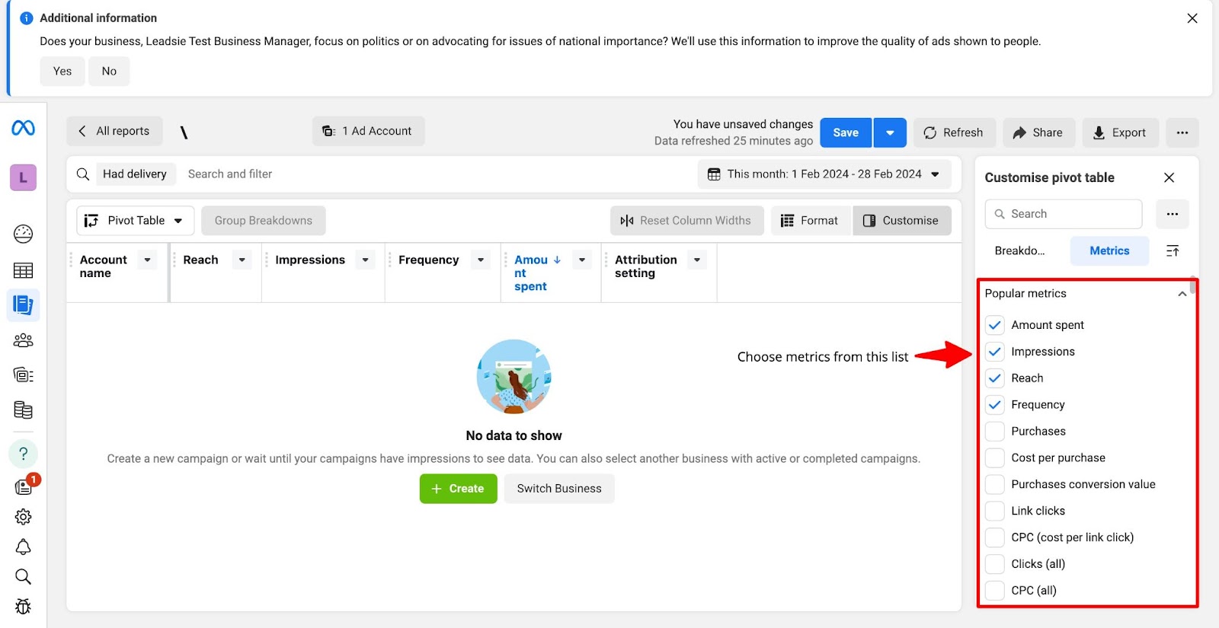Open the more options button beside Export
Screen dimensions: 1219x628
[x=1182, y=132]
